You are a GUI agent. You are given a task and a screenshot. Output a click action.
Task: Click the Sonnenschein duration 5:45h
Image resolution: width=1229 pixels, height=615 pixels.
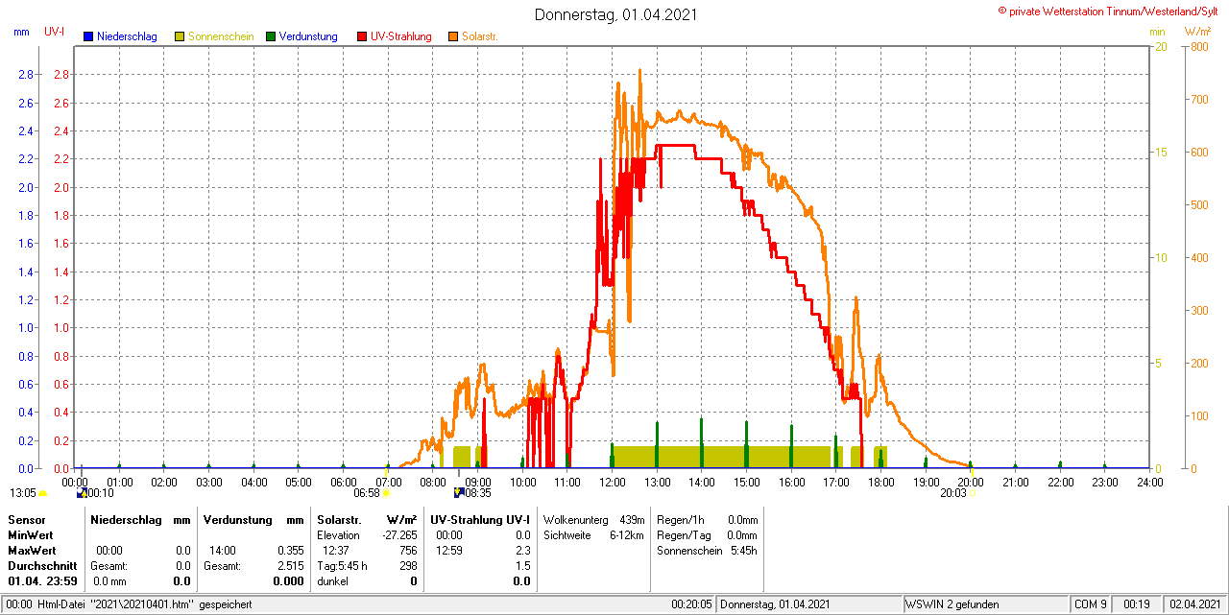(x=744, y=550)
